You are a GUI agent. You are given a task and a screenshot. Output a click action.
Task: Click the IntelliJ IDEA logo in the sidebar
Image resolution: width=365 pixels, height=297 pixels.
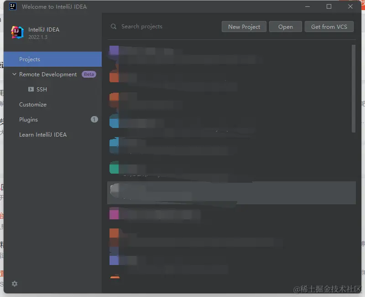pos(17,32)
